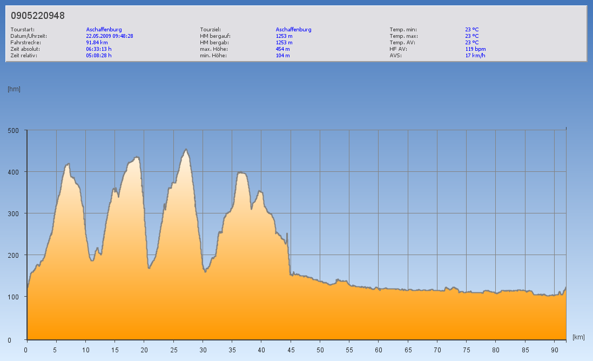Image resolution: width=593 pixels, height=361 pixels.
Task: Click the [hm] vertical axis unit label
Action: coord(14,89)
